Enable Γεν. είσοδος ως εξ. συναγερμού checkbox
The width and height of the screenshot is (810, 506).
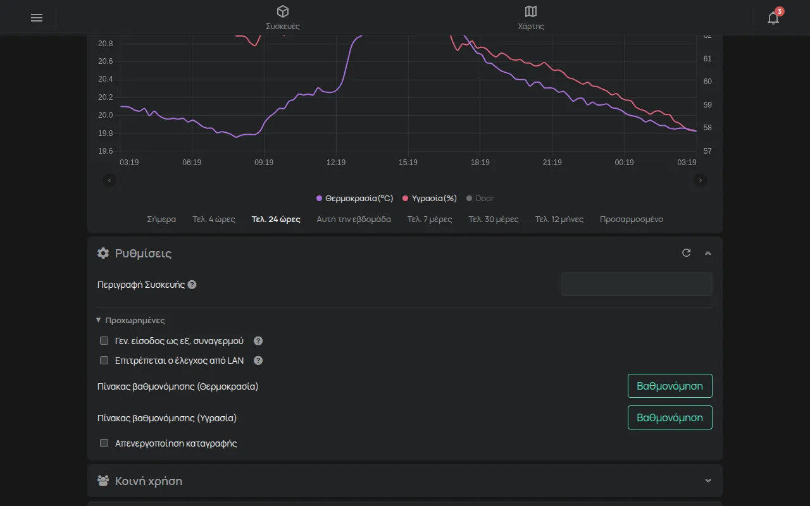(104, 341)
